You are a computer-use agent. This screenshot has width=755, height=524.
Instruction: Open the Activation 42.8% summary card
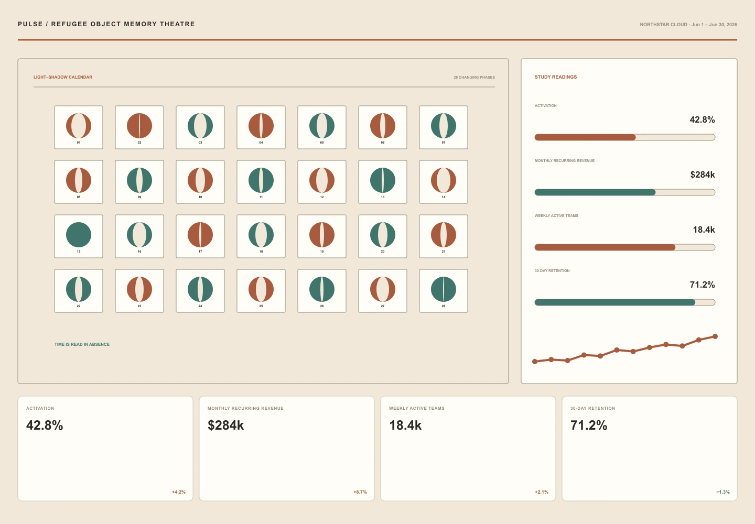(x=105, y=449)
